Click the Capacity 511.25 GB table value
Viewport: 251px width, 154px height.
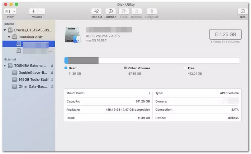coord(143,101)
